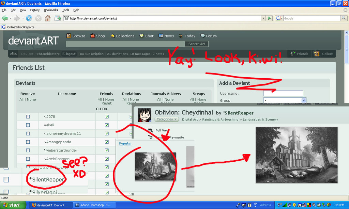Image resolution: width=349 pixels, height=209 pixels.
Task: Click the Search Art button
Action: [x=197, y=44]
